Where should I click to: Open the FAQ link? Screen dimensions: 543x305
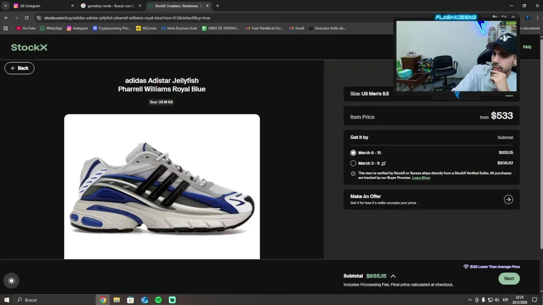[527, 47]
